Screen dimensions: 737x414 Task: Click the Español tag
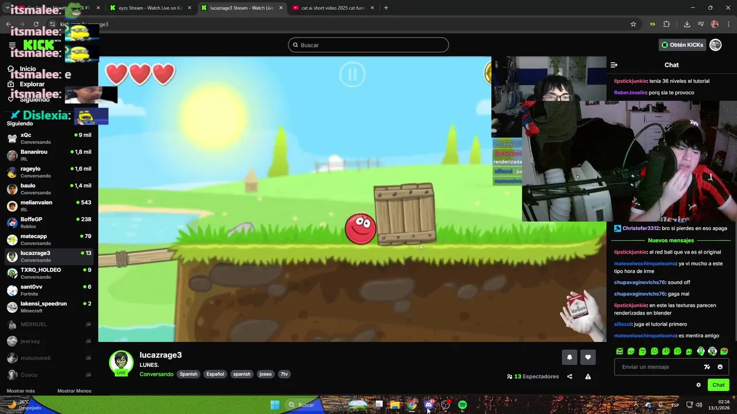215,374
